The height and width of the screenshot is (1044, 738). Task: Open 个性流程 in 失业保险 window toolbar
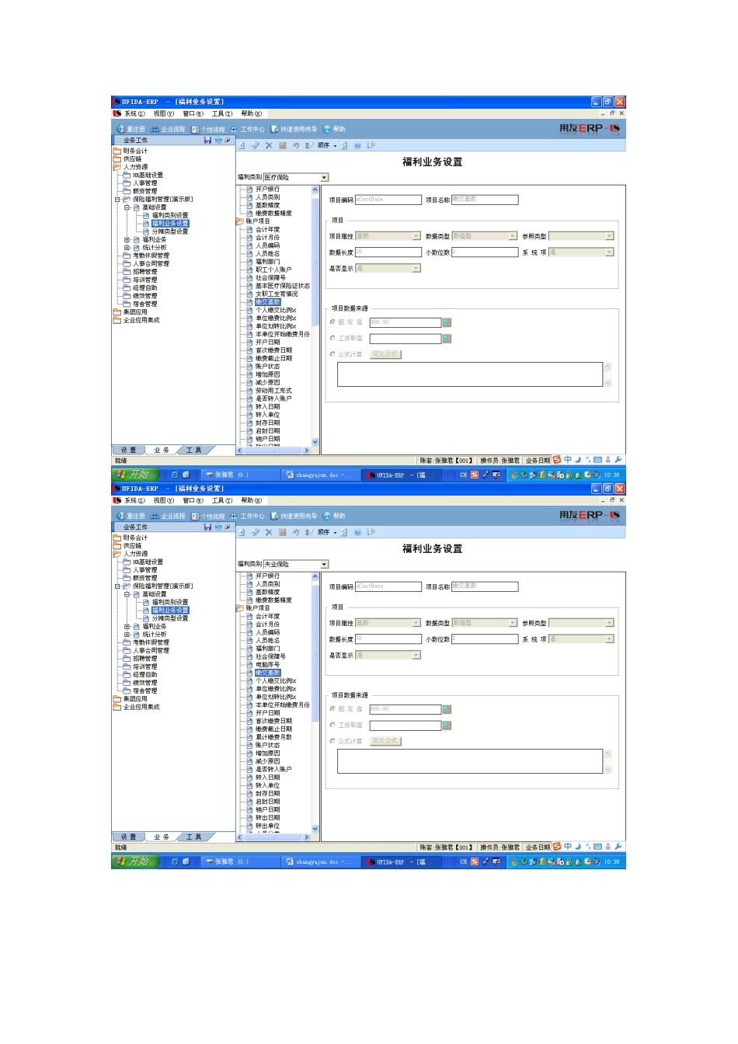[208, 516]
